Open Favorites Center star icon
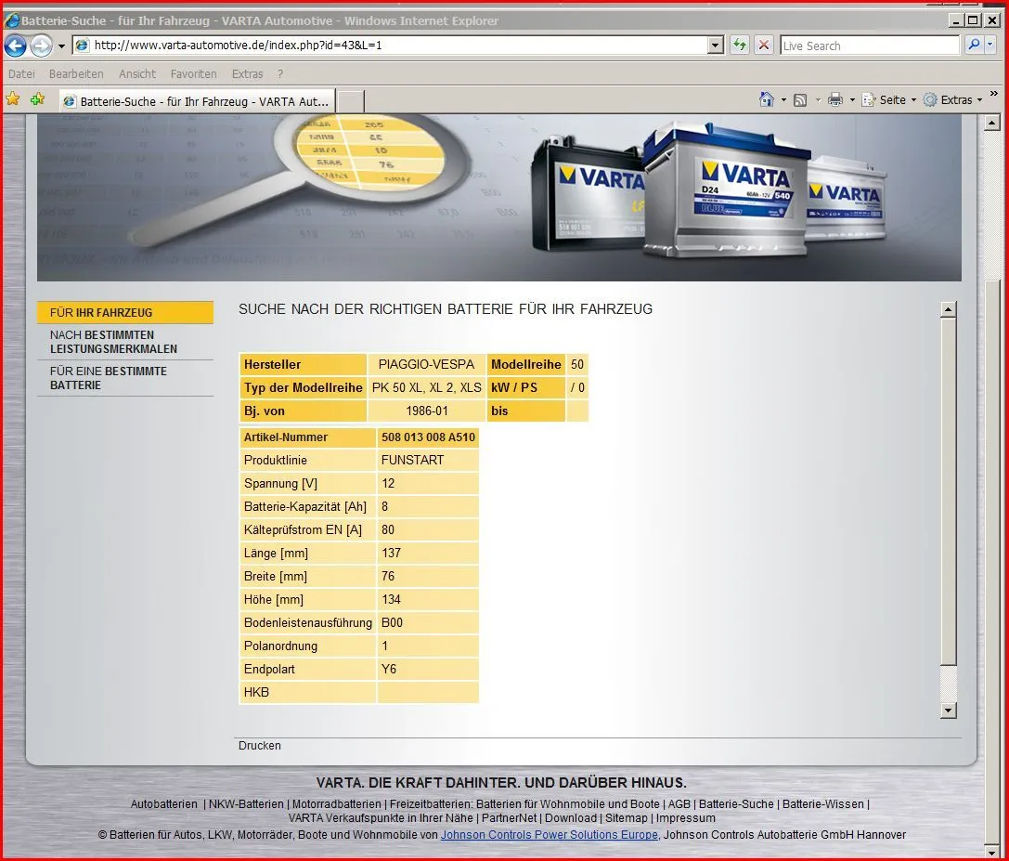The width and height of the screenshot is (1009, 861). 13,99
